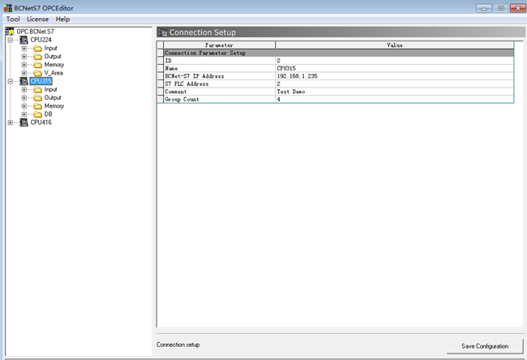Click the ID parameter label
The height and width of the screenshot is (360, 527).
click(x=168, y=61)
